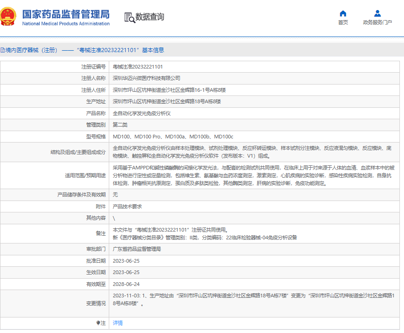Click management category value 第二类
Screen dimensions: 404x333
tap(120, 125)
